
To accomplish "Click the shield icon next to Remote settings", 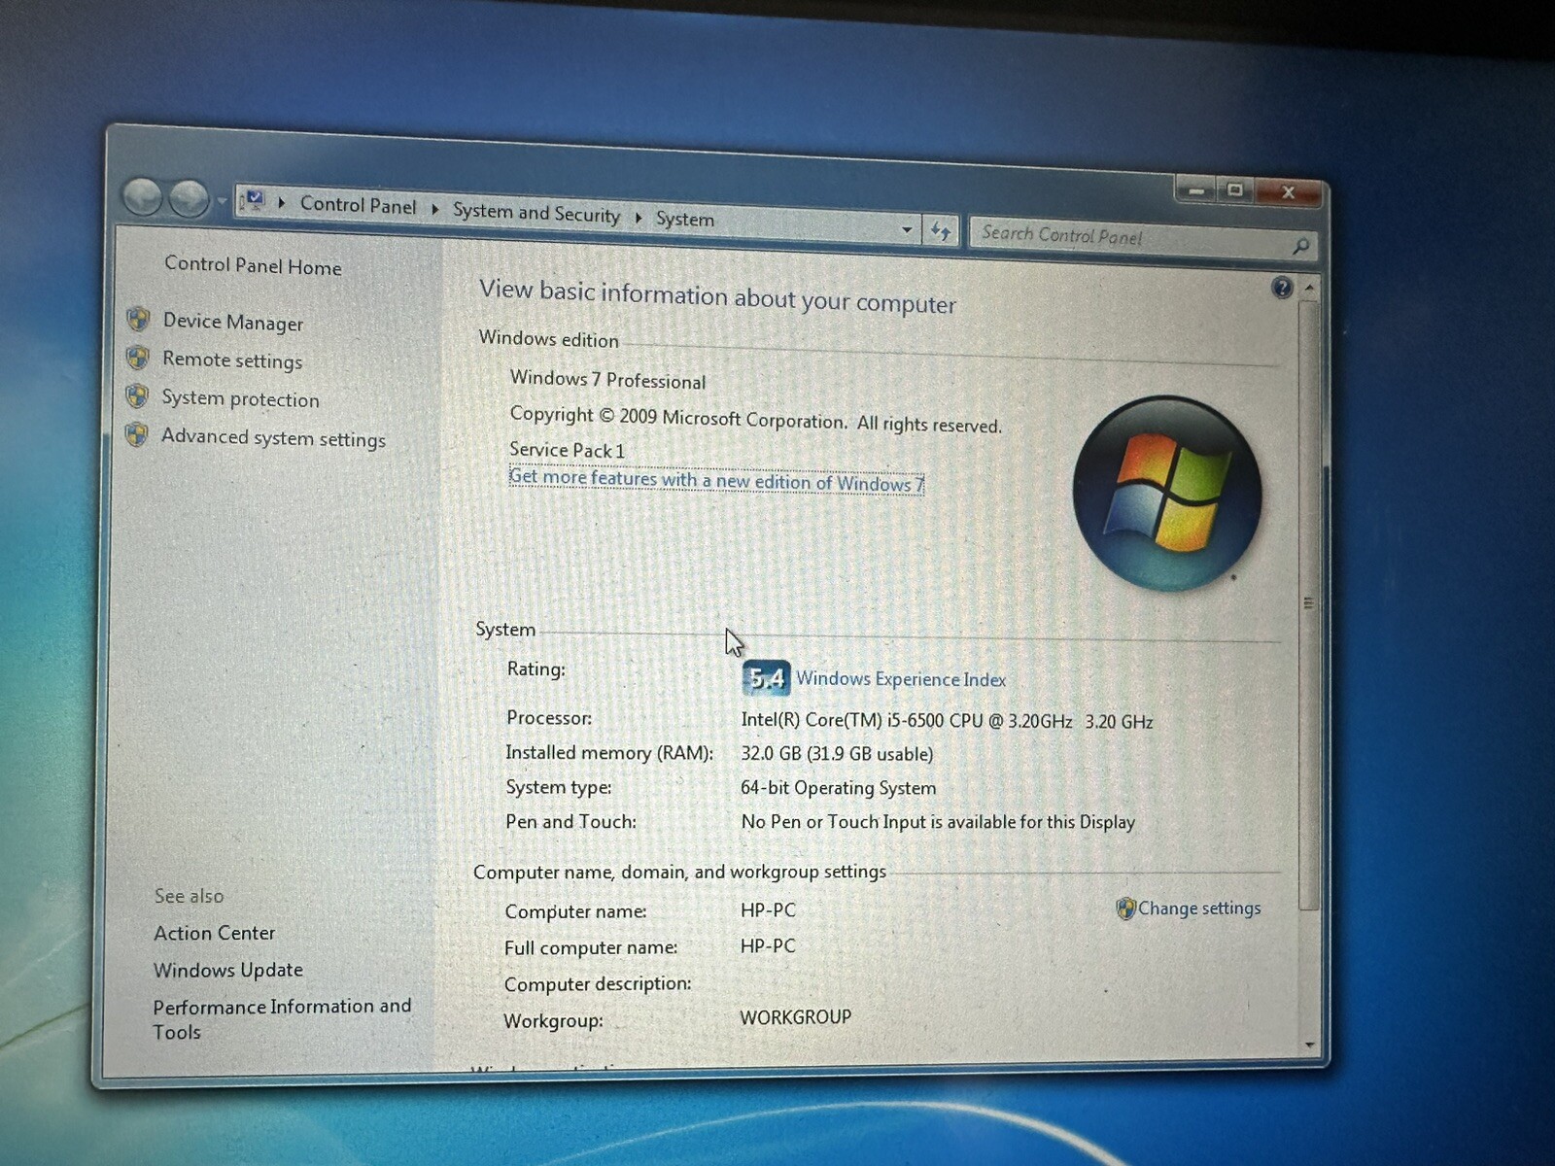I will (x=137, y=358).
